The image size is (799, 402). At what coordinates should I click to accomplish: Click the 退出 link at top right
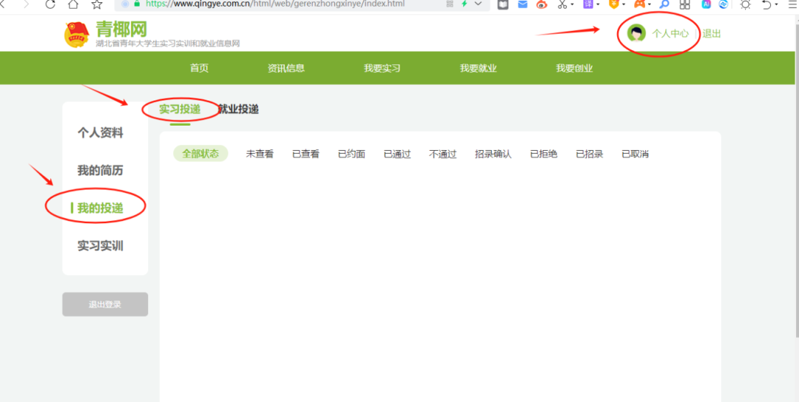(712, 33)
